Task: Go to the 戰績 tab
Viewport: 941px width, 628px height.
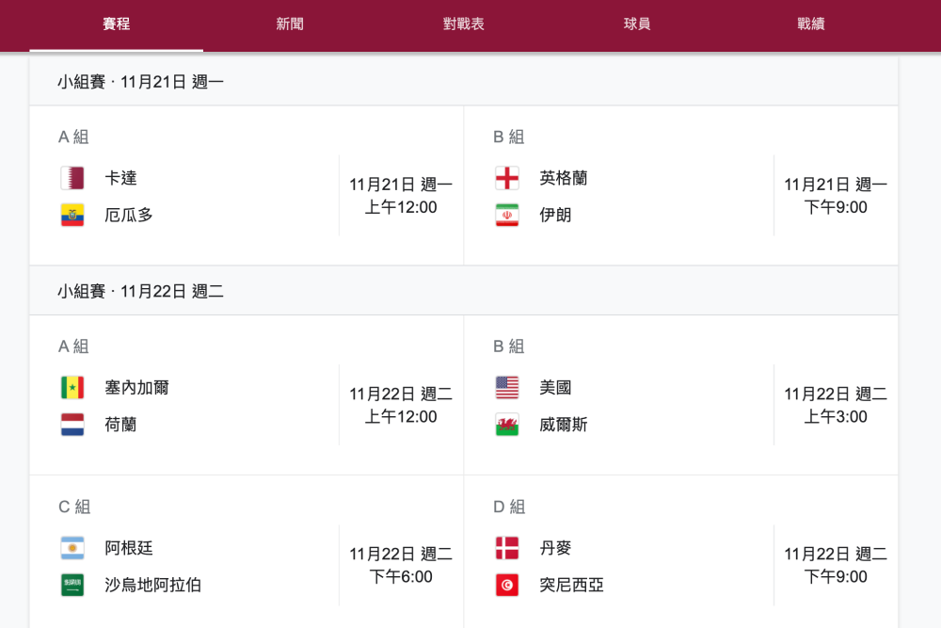Action: (x=810, y=24)
